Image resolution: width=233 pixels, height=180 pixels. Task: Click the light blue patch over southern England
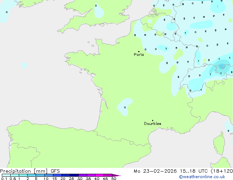pos(98,10)
